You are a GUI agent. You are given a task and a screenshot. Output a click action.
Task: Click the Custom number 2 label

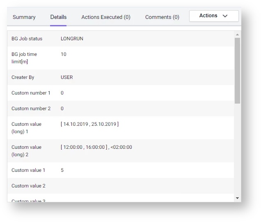[31, 109]
